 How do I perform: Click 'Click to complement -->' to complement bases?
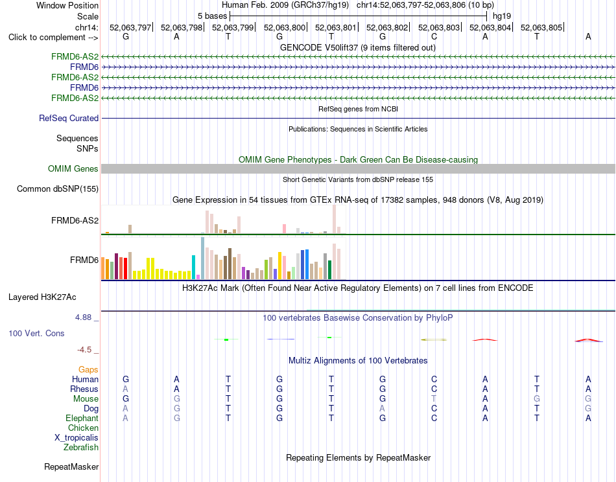(53, 38)
